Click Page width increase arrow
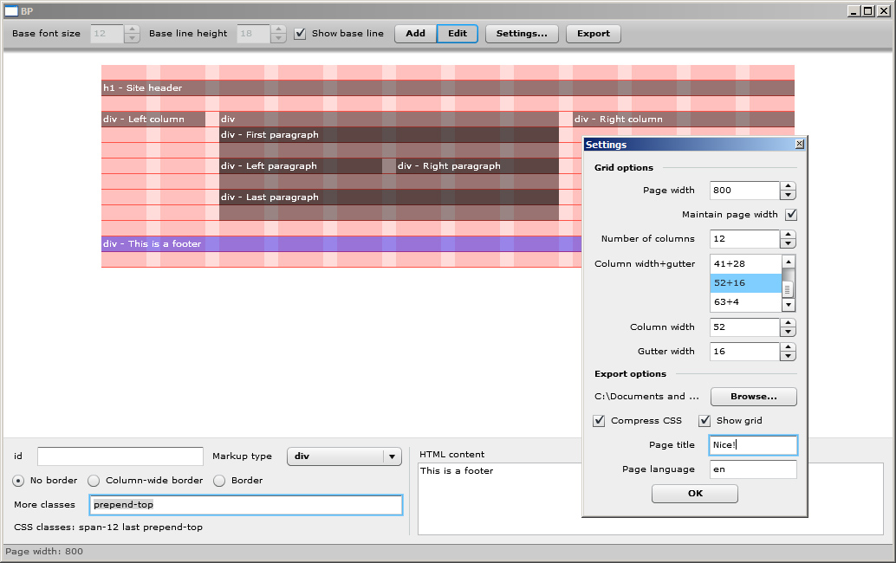 click(788, 186)
